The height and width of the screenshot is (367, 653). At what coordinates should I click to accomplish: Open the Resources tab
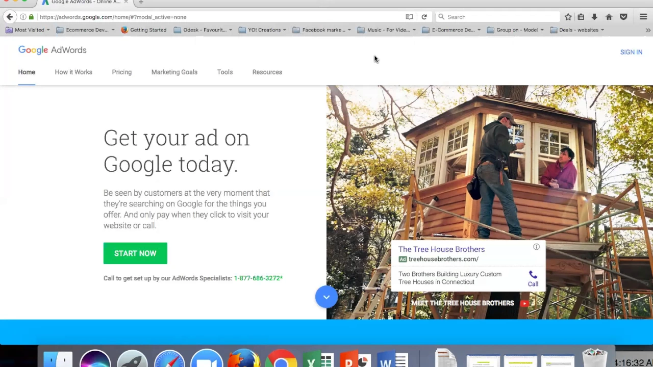tap(267, 72)
